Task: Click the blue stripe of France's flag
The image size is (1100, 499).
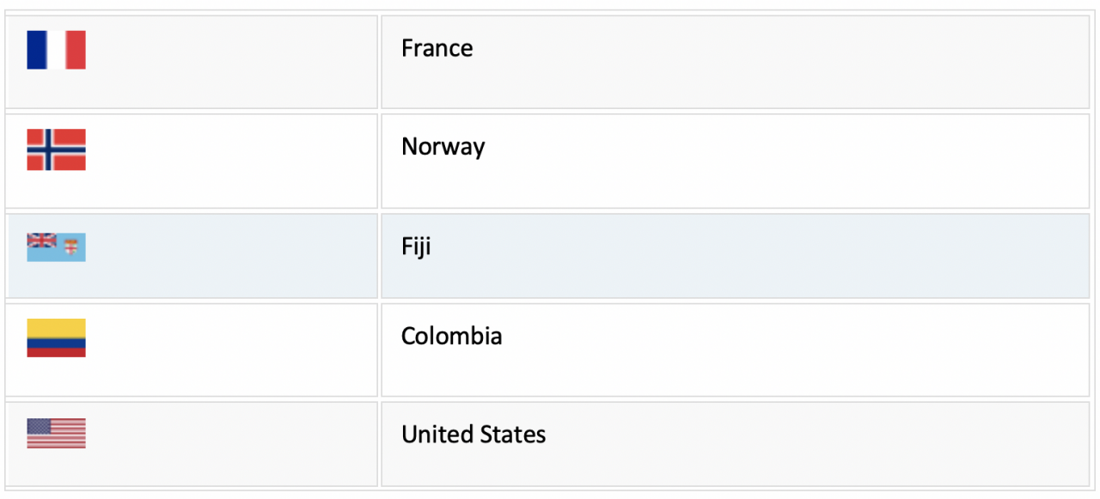Action: click(x=36, y=50)
